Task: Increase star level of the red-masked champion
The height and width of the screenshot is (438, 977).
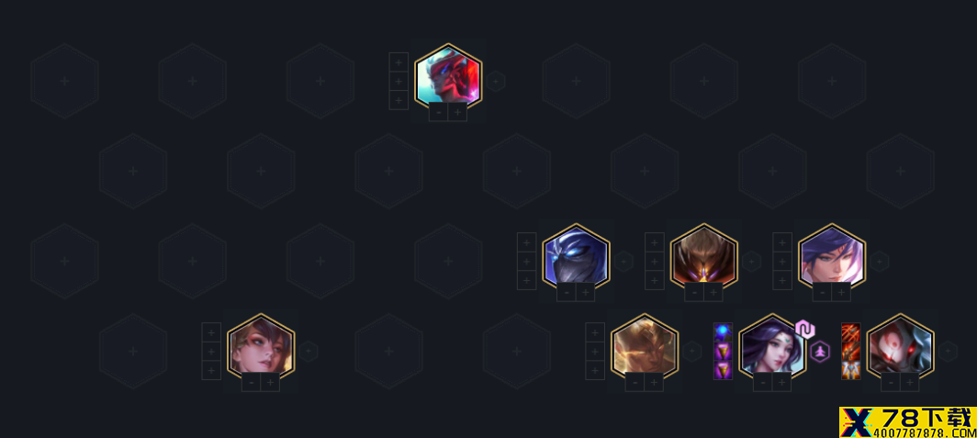Action: point(457,112)
